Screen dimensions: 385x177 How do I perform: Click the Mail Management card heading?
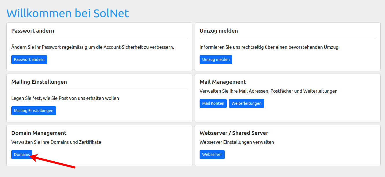coord(223,82)
